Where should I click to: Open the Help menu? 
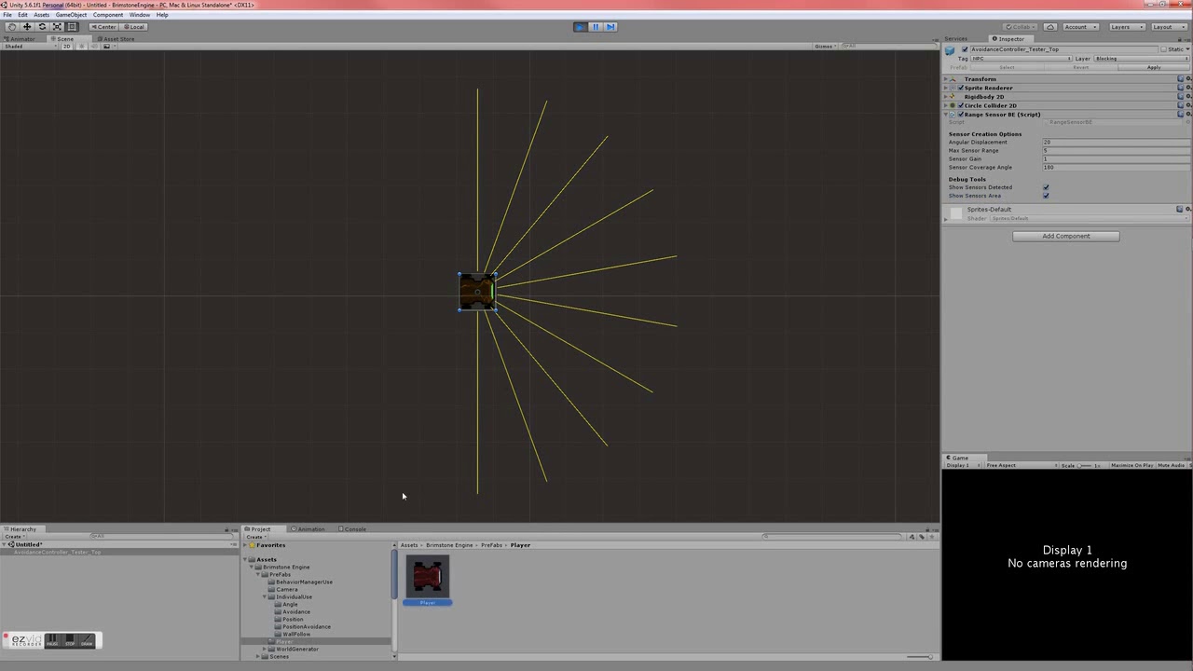[x=162, y=15]
